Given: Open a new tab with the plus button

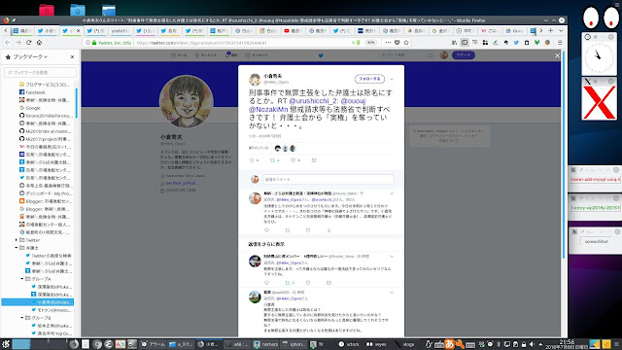Looking at the screenshot, I should pyautogui.click(x=551, y=30).
